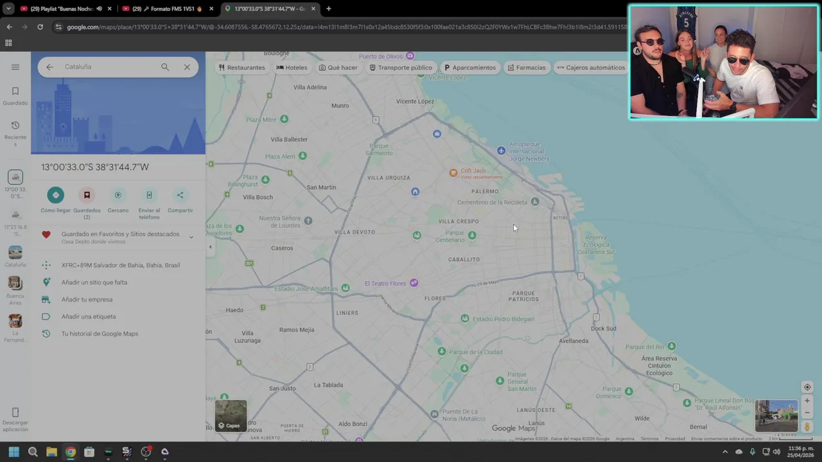The image size is (822, 462).
Task: Open the Recientes sidebar item
Action: (15, 133)
